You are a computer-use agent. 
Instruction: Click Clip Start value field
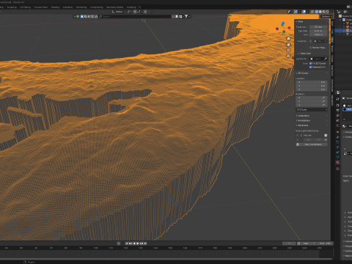coord(318,31)
